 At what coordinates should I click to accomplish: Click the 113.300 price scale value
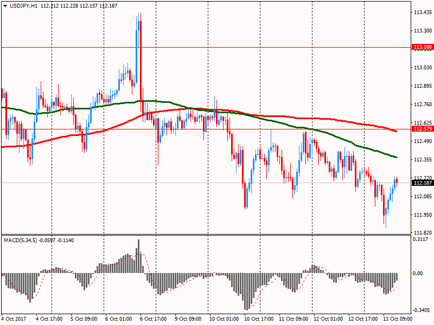(423, 31)
